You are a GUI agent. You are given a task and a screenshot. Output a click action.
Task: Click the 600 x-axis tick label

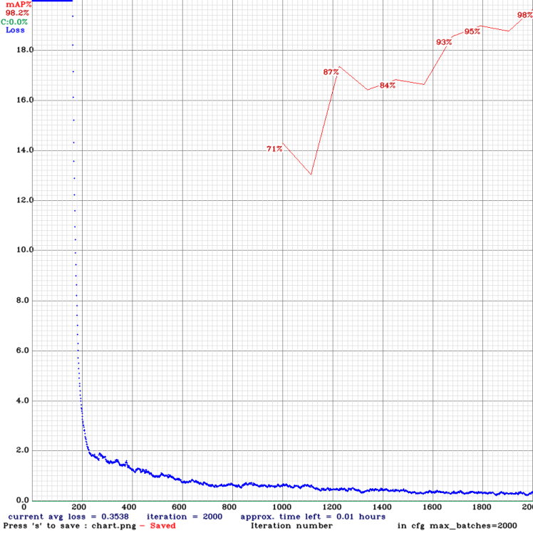(179, 507)
